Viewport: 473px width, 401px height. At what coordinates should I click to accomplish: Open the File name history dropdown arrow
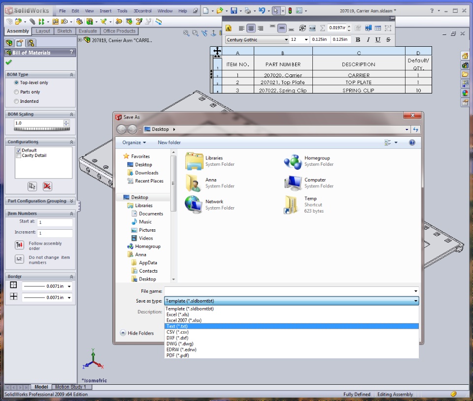click(416, 291)
